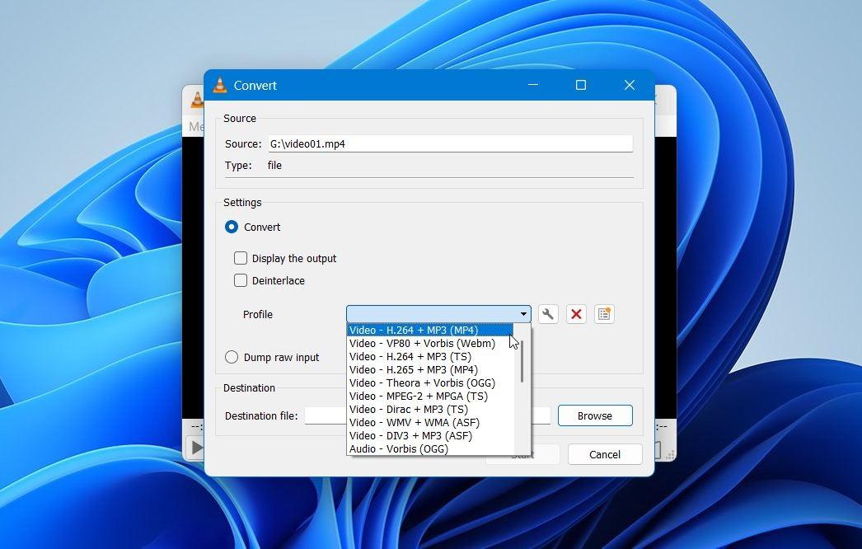Toggle the Deinterlace checkbox
Image resolution: width=862 pixels, height=549 pixels.
(241, 280)
